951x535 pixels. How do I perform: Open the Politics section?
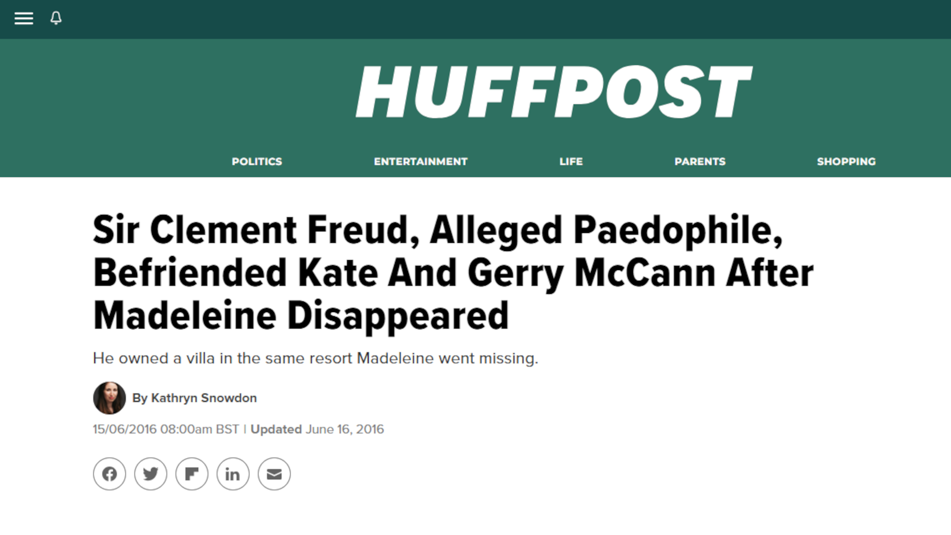[x=257, y=161]
